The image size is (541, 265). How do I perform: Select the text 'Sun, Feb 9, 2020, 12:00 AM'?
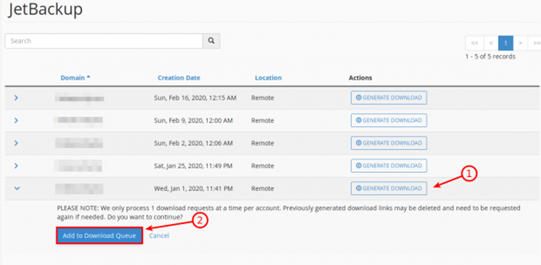pyautogui.click(x=193, y=121)
